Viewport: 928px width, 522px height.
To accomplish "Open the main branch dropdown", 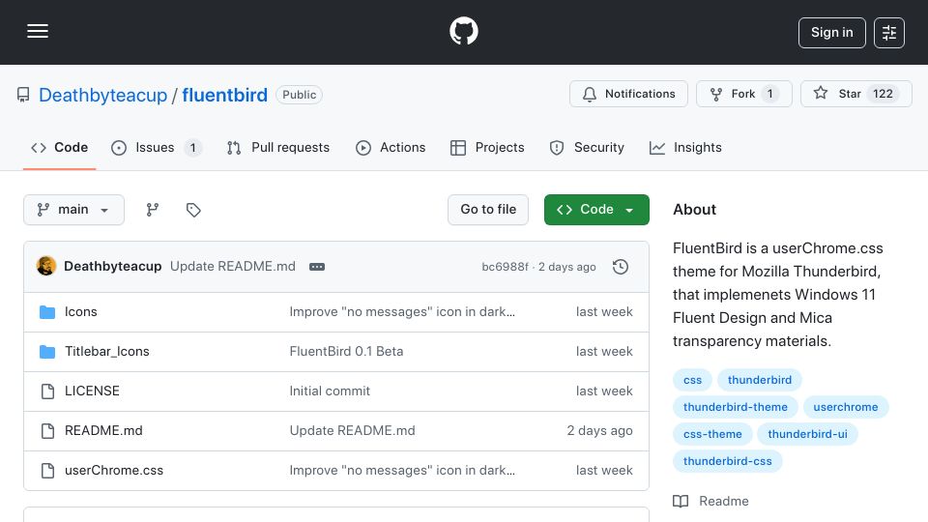I will pyautogui.click(x=74, y=210).
